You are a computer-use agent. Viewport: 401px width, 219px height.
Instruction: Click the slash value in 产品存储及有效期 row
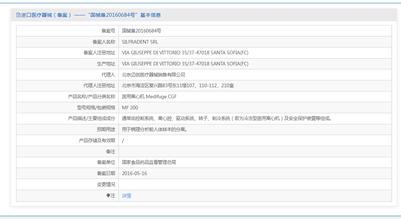(x=123, y=140)
